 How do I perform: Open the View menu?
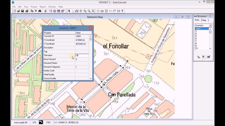coord(26,7)
